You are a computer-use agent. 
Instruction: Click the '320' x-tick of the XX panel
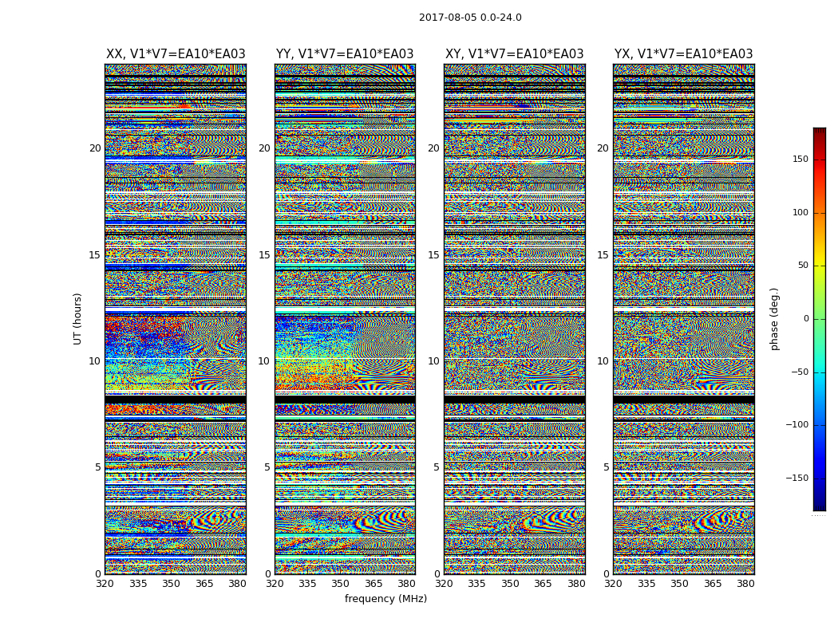(105, 584)
